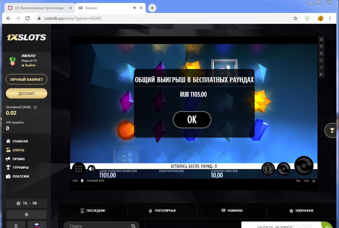Image resolution: width=339 pixels, height=228 pixels.
Task: Click the search magnifier icon
Action: (x=133, y=226)
